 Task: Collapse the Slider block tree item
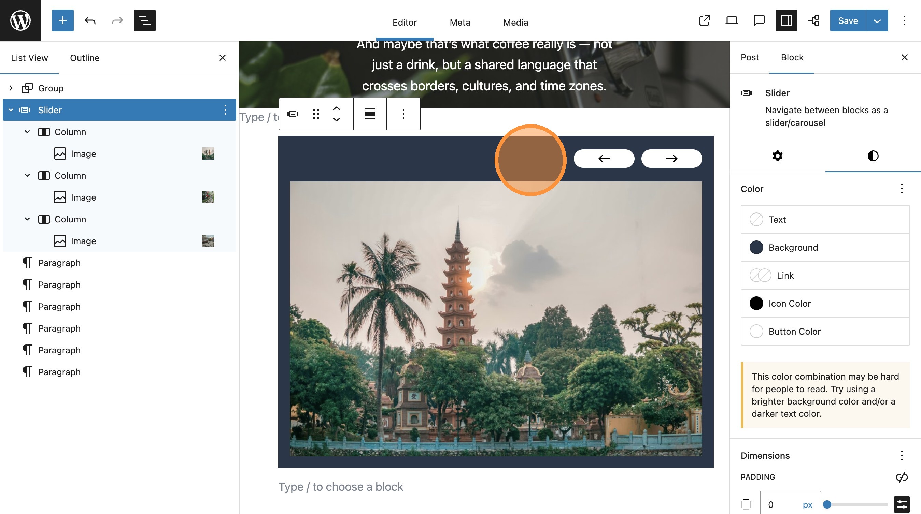[x=11, y=110]
